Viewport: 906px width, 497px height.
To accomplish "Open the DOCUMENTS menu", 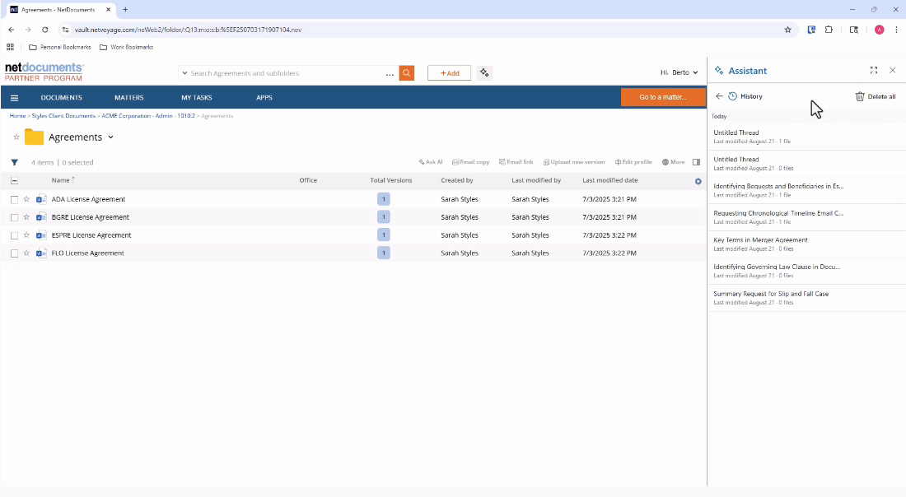I will click(x=61, y=98).
